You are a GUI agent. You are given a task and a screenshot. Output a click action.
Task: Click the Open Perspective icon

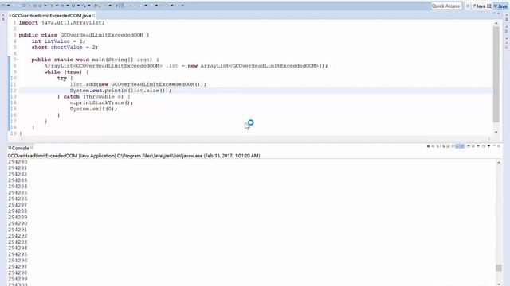(x=468, y=6)
